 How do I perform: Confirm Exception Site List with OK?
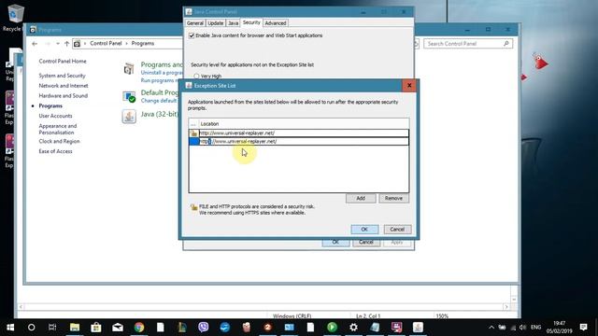364,230
